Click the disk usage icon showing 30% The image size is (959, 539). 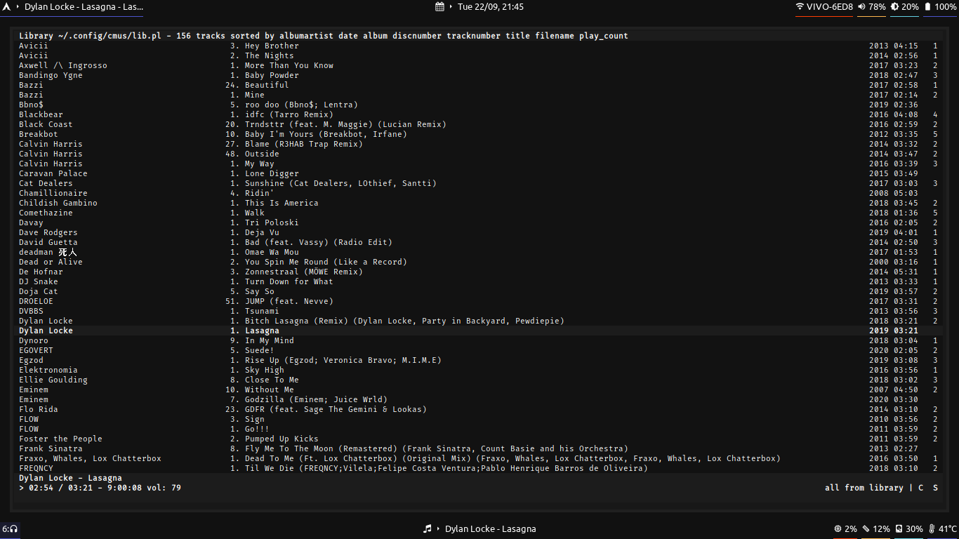coord(899,529)
